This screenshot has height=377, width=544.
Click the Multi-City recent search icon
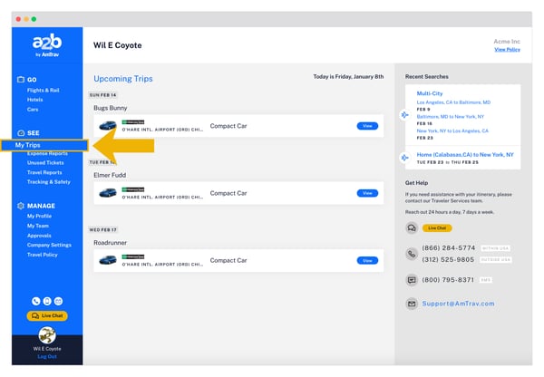(405, 114)
